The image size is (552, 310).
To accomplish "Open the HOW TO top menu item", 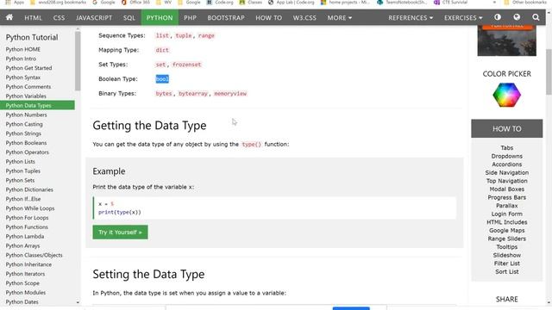I will [268, 17].
